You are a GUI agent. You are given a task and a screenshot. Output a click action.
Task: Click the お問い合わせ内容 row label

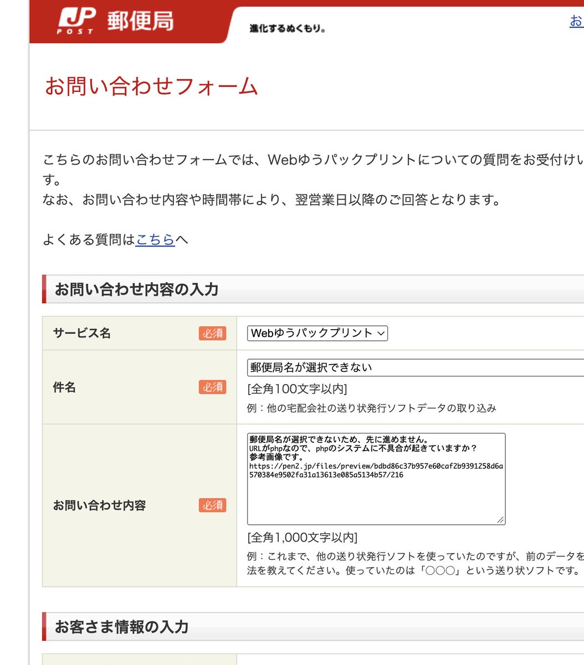tap(99, 505)
